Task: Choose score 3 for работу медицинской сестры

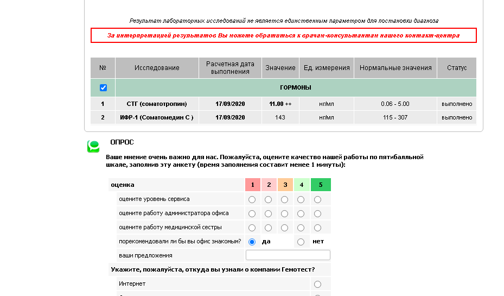Action: click(284, 228)
